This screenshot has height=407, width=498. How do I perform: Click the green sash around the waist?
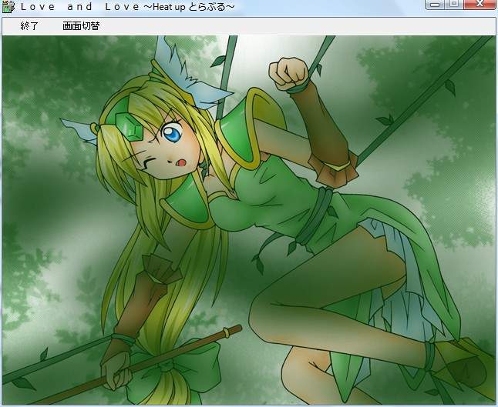tap(322, 213)
